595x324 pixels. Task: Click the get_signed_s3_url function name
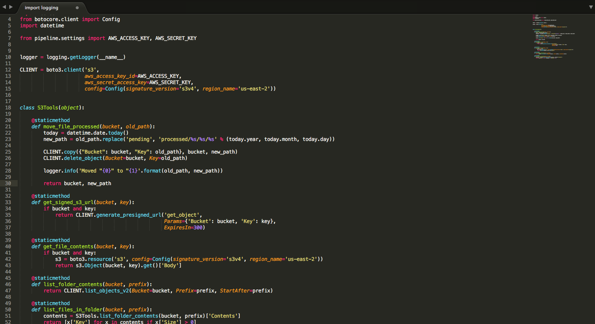68,202
